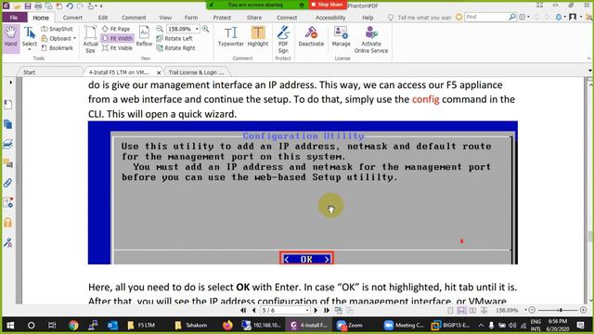Select the Highlight tool

(x=258, y=37)
